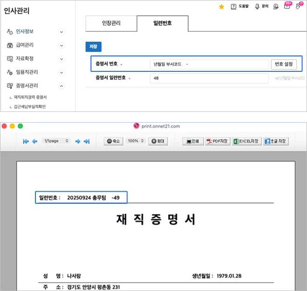Image resolution: width=307 pixels, height=291 pixels.
Task: Expand the 인사정보 sidebar section
Action: pyautogui.click(x=61, y=32)
